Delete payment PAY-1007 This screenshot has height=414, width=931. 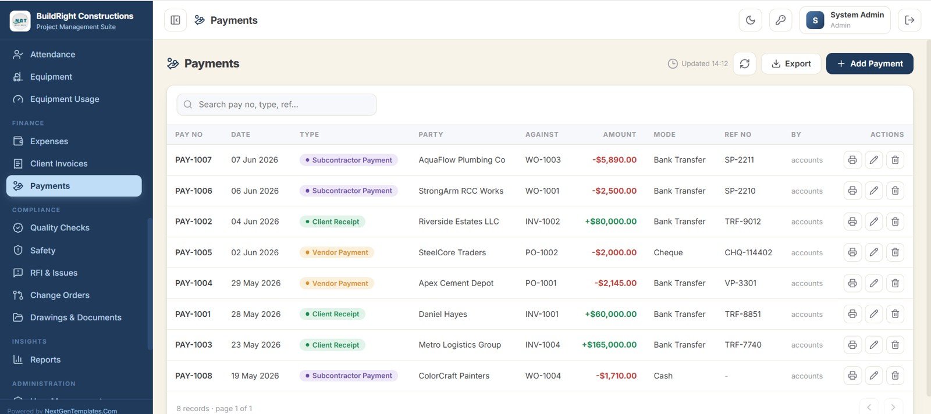pos(895,160)
